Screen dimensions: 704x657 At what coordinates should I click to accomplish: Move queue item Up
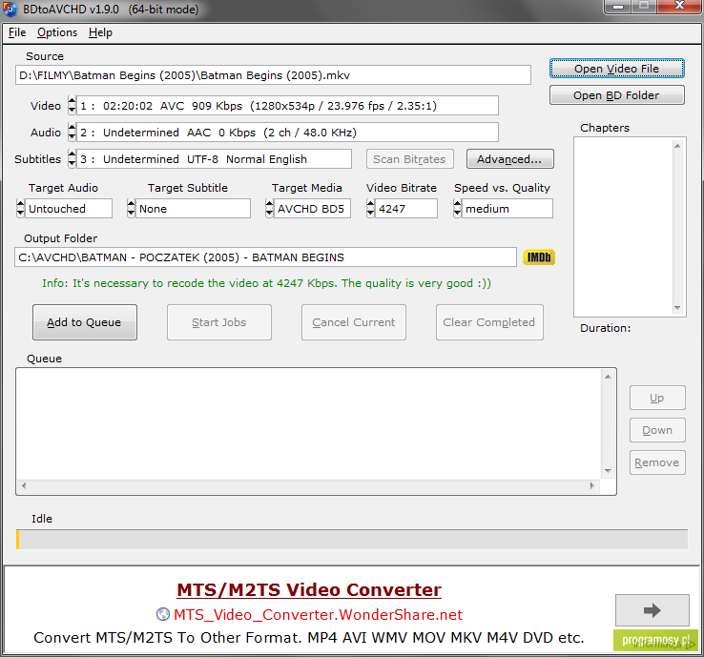point(657,398)
